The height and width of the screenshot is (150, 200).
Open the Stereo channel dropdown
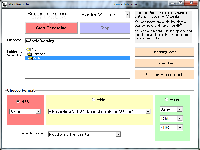pos(180,109)
